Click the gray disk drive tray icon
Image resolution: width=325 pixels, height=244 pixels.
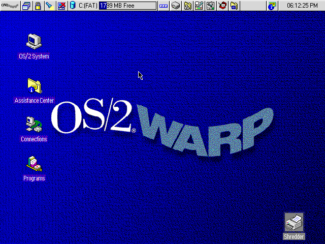point(176,6)
